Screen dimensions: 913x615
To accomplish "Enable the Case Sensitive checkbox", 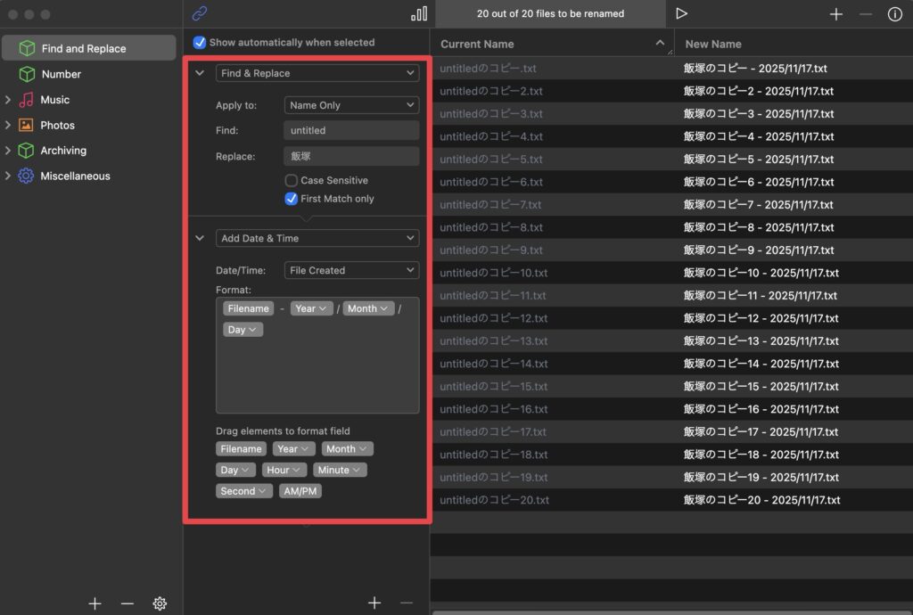I will coord(291,180).
